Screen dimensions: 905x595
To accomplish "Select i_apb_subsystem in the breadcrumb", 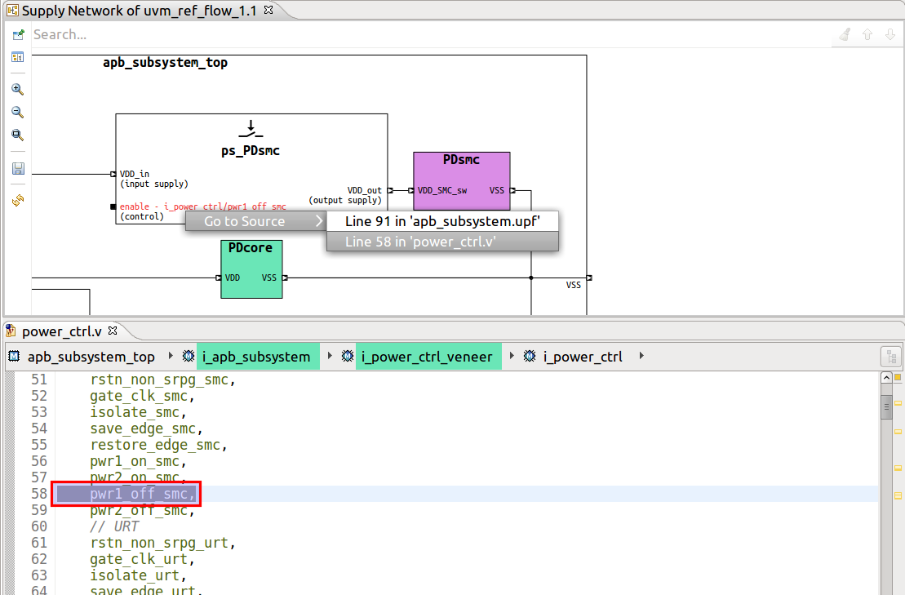I will coord(258,356).
